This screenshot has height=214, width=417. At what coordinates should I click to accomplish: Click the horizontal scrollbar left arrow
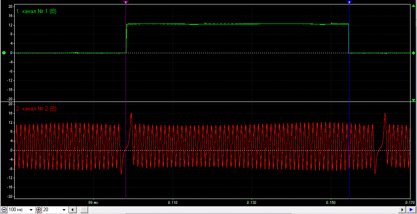tap(72, 210)
